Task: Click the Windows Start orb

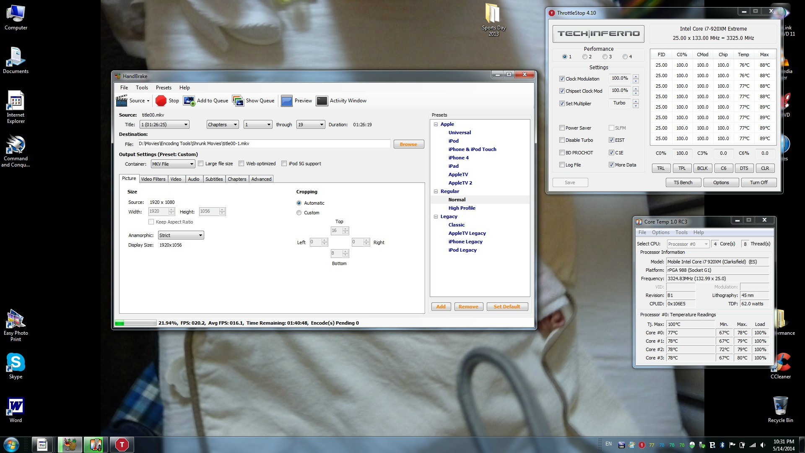Action: (11, 445)
